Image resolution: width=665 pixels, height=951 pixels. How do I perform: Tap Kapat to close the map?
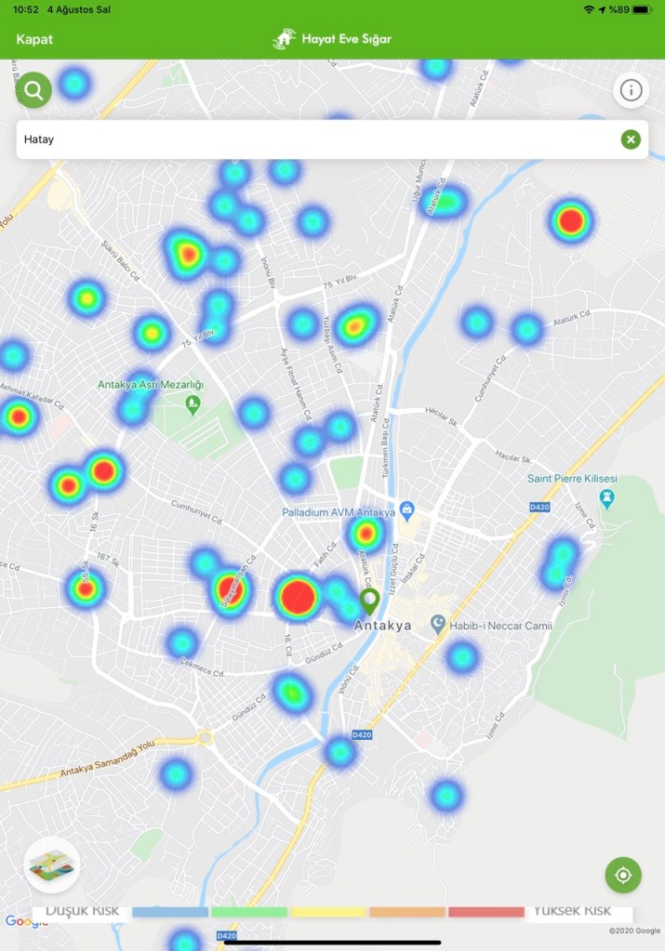pyautogui.click(x=34, y=39)
